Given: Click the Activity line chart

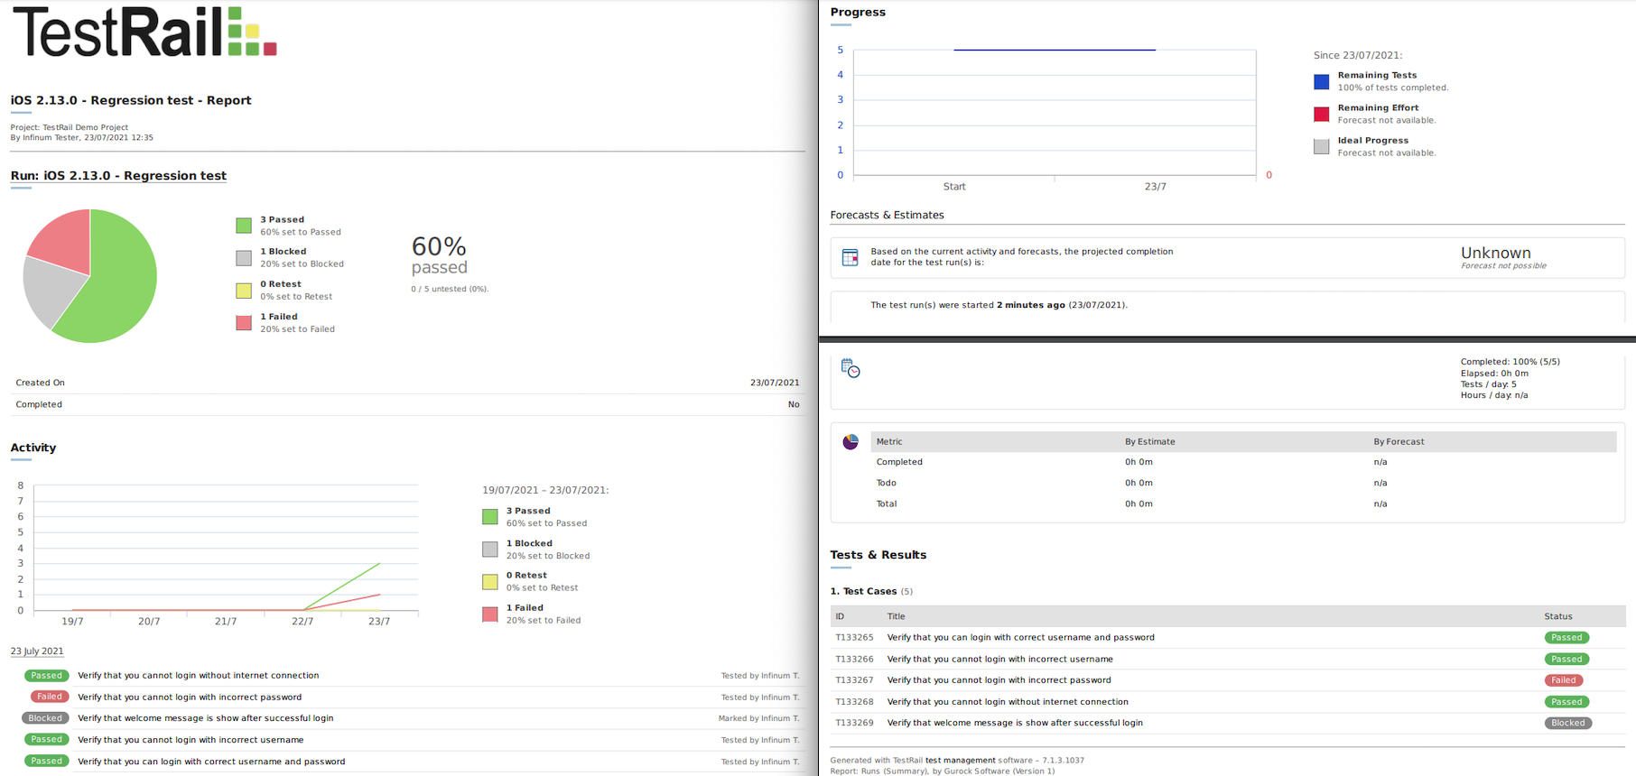Looking at the screenshot, I should tap(226, 549).
